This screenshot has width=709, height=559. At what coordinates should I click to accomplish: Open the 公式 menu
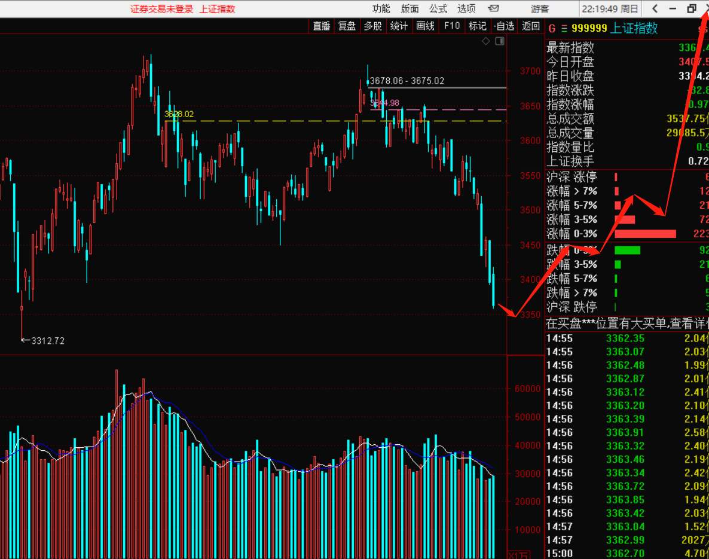point(438,8)
